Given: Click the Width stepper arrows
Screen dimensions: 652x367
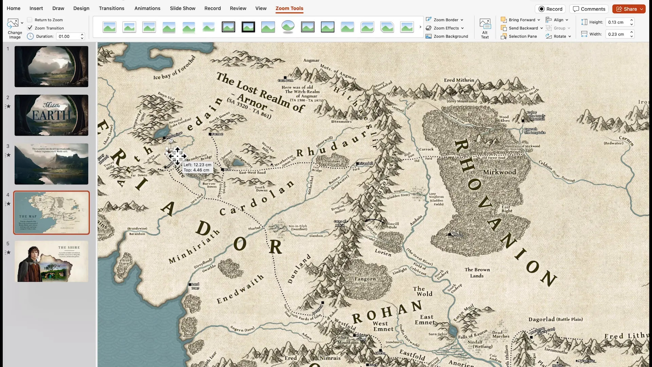Looking at the screenshot, I should 632,34.
